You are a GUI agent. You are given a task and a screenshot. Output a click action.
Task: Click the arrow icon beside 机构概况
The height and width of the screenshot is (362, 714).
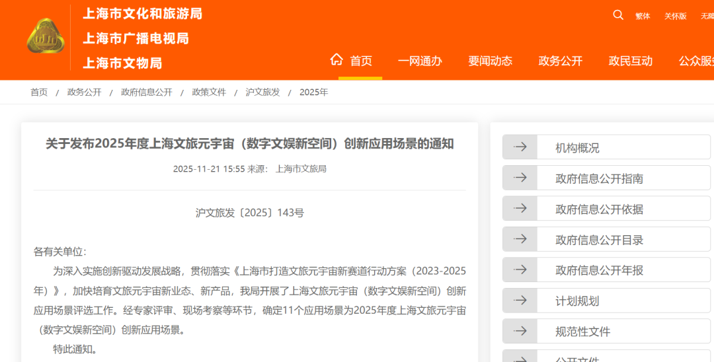[x=520, y=147]
